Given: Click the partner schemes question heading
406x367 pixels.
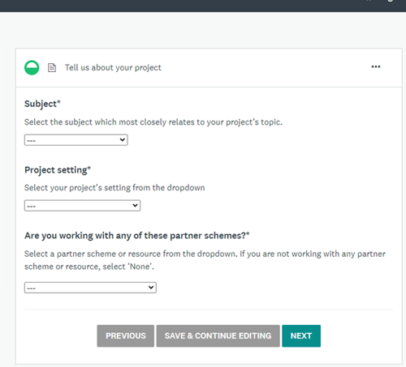Looking at the screenshot, I should pyautogui.click(x=137, y=236).
